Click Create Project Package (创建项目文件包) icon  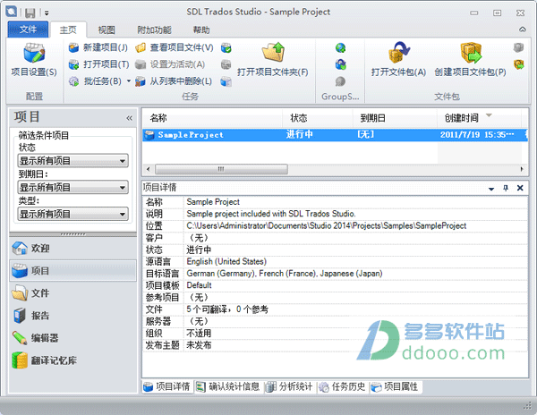tap(471, 53)
